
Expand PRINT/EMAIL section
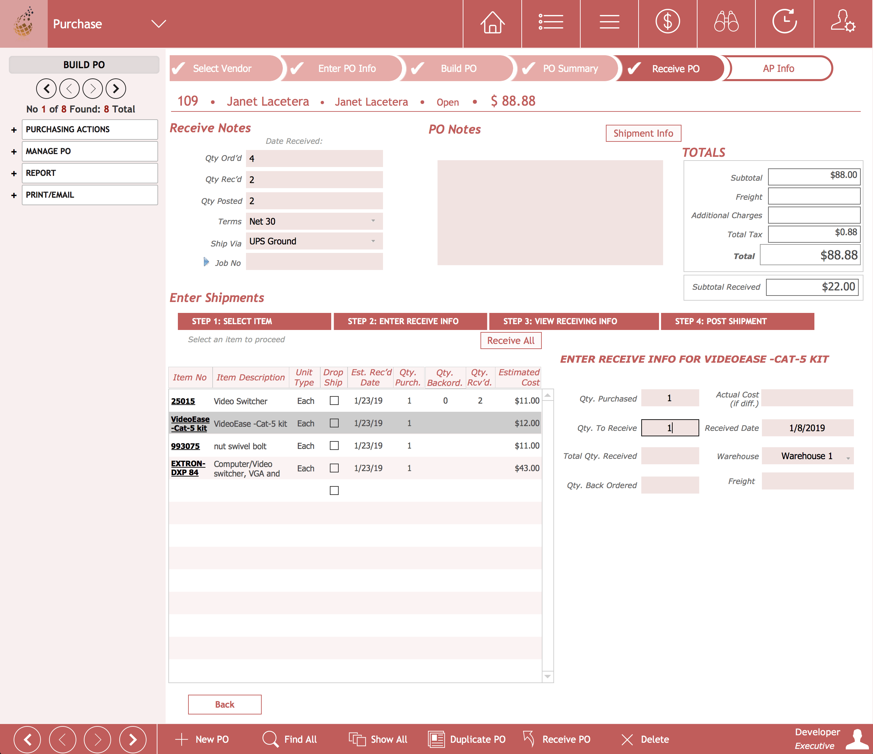pos(14,196)
